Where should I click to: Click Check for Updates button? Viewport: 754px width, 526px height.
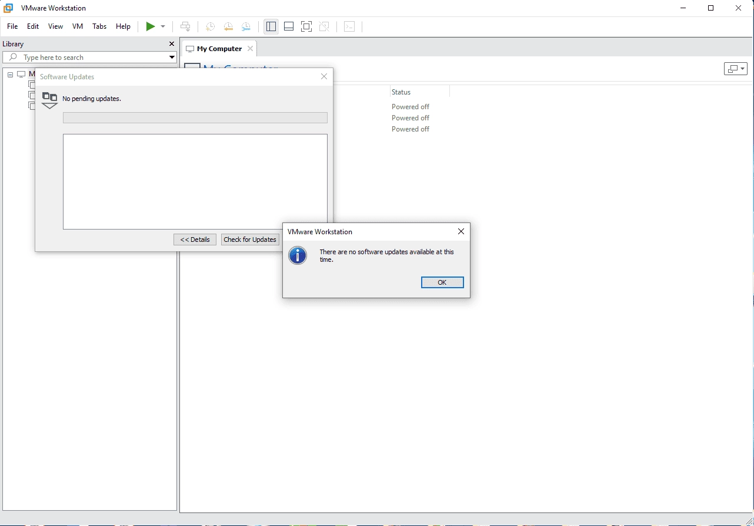250,240
